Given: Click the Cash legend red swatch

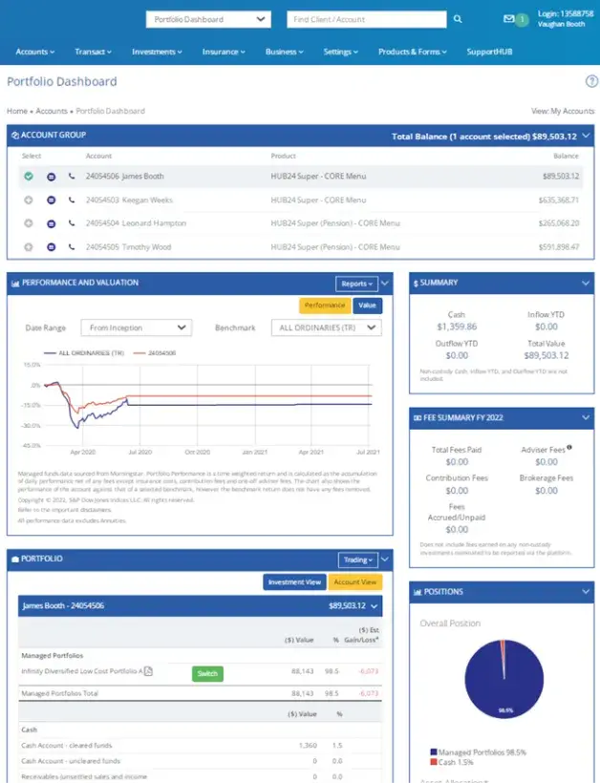Looking at the screenshot, I should (434, 762).
